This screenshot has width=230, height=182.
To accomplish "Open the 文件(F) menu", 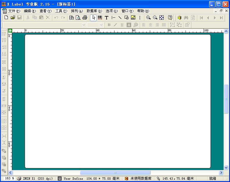I will (14, 11).
